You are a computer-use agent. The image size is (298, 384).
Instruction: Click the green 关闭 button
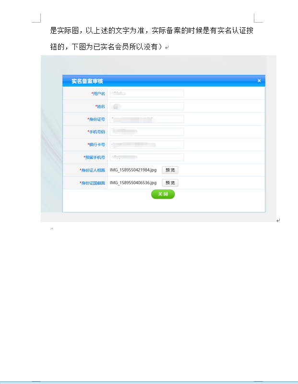pyautogui.click(x=163, y=194)
